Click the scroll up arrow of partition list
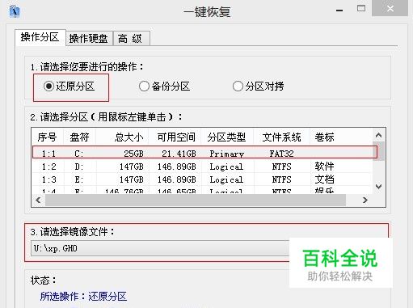The width and height of the screenshot is (413, 308). (378, 135)
